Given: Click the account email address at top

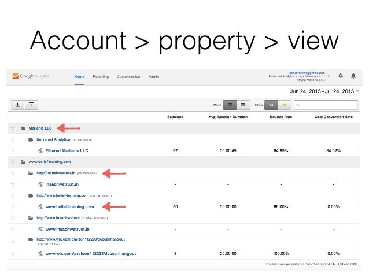Looking at the screenshot, I should 307,73.
